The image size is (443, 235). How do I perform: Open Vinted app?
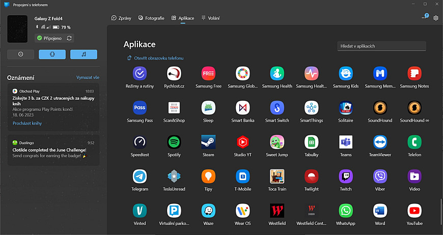click(x=140, y=211)
